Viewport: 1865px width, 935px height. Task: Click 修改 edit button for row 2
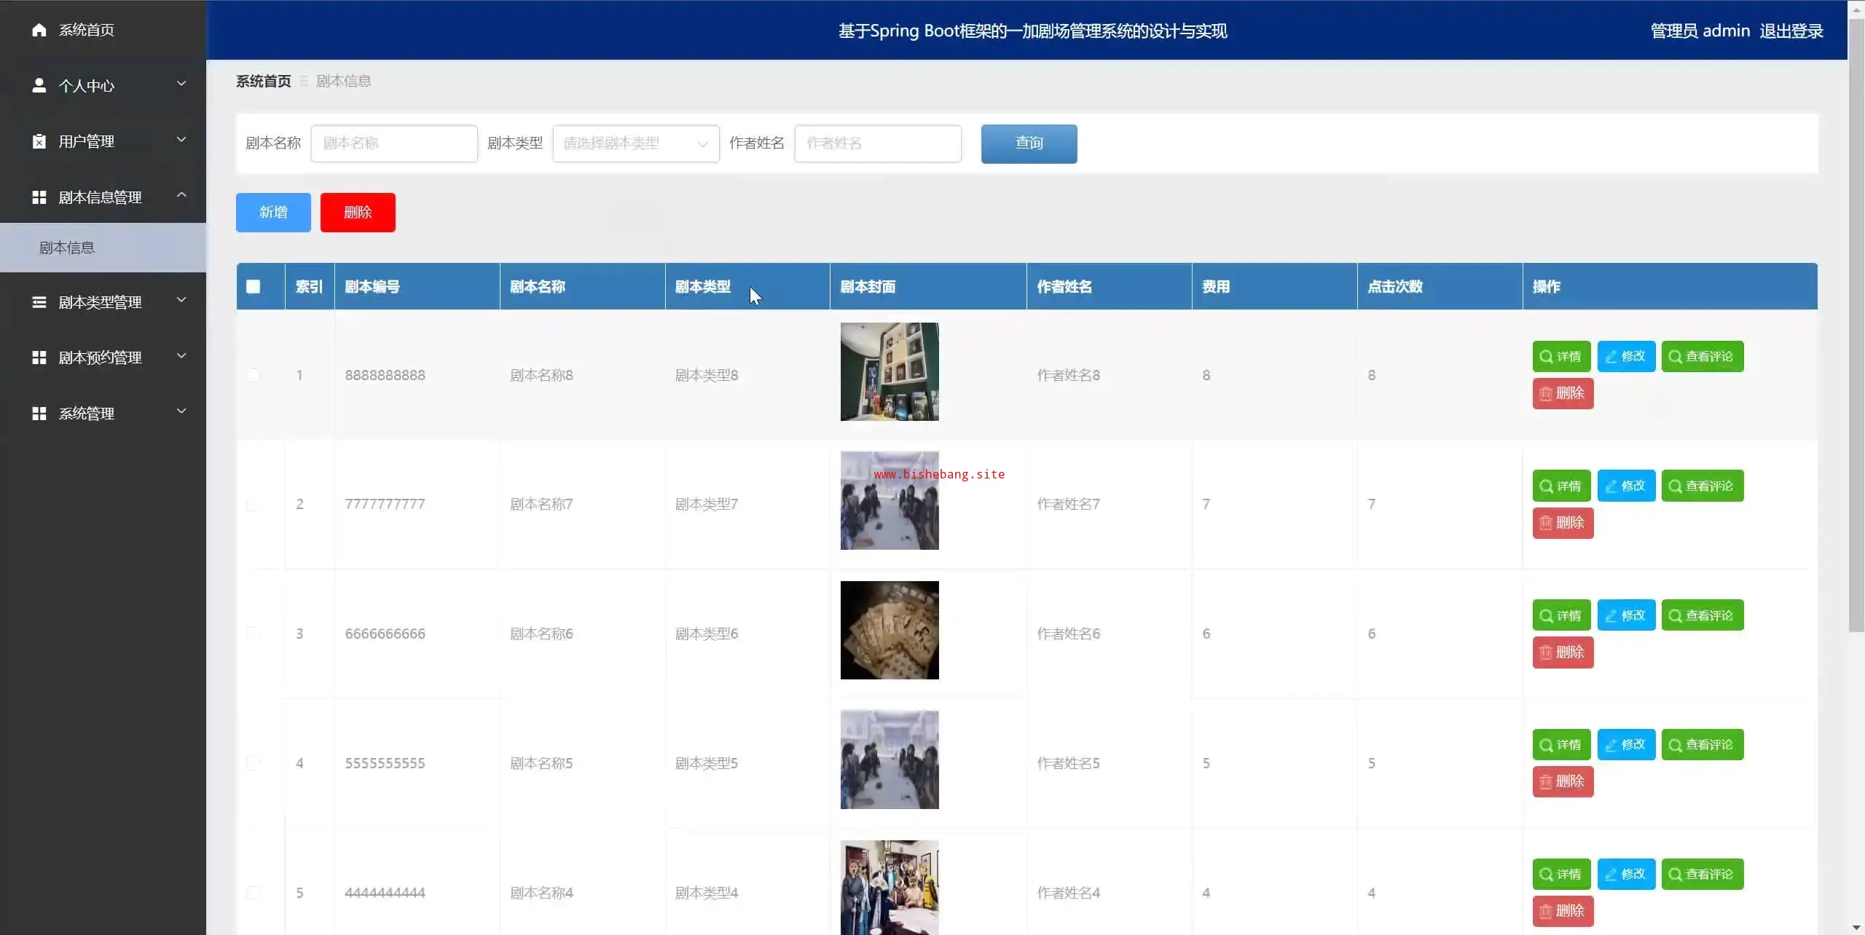pos(1625,486)
